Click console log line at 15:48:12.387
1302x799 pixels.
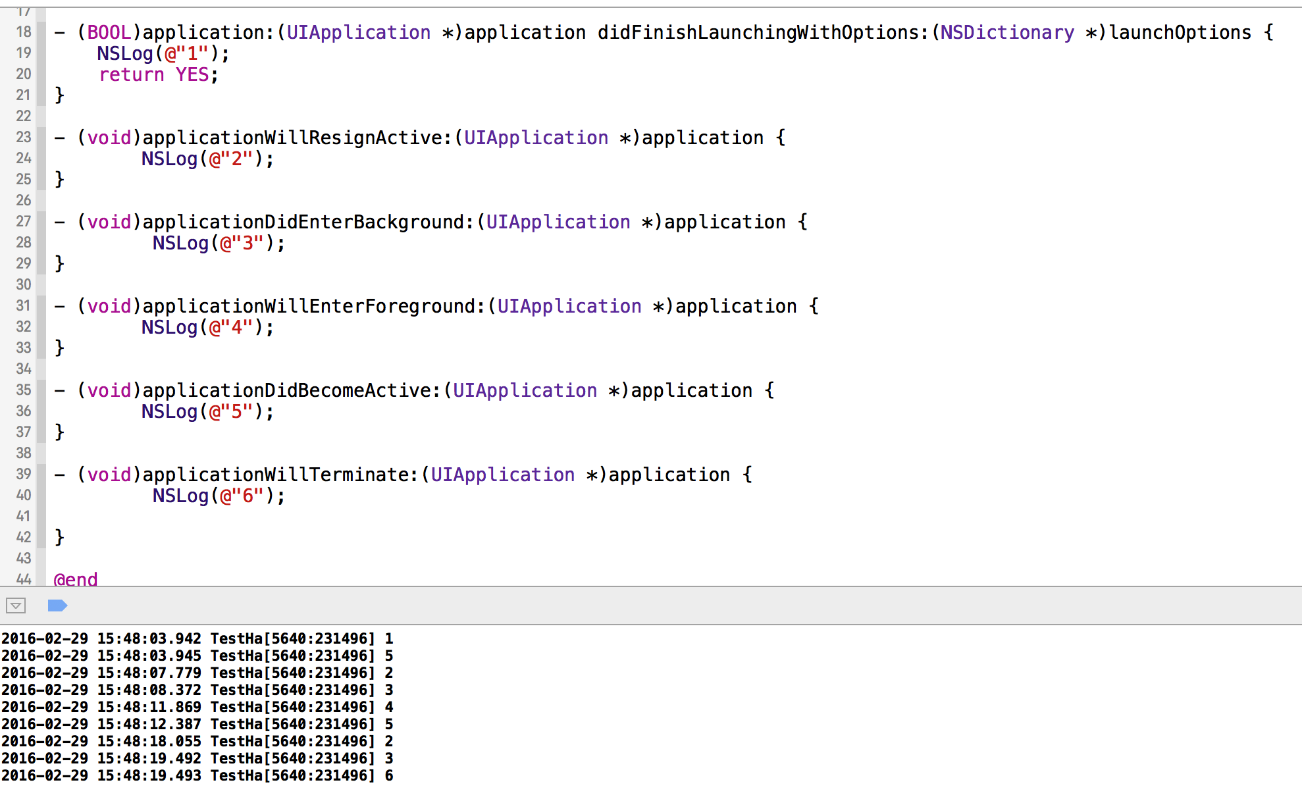point(197,724)
